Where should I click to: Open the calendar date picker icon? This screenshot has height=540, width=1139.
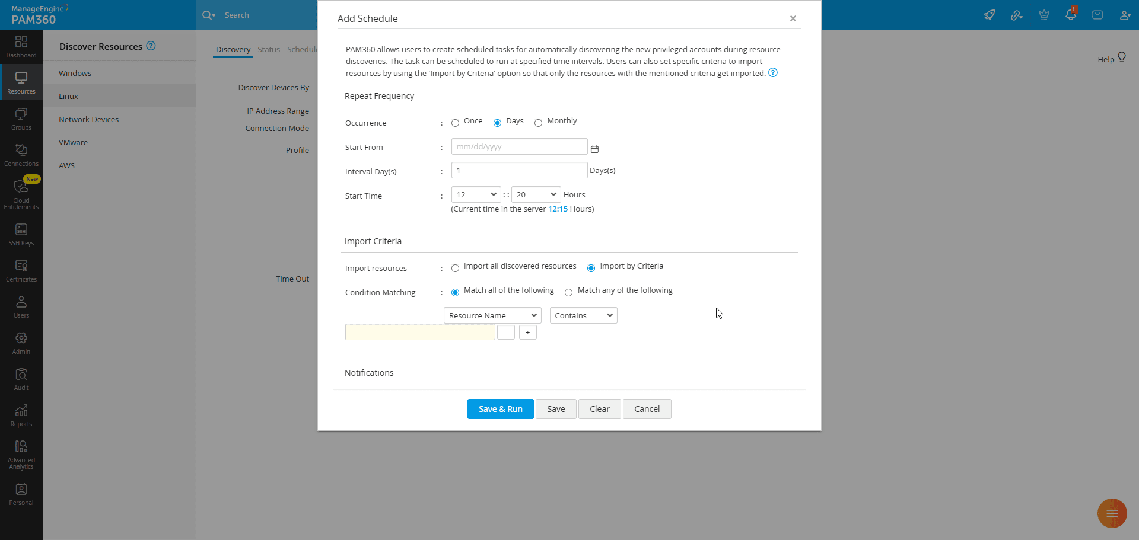click(x=594, y=149)
